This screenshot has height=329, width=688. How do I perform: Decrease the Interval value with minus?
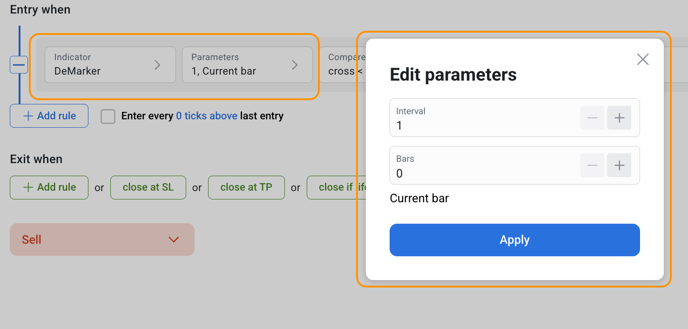click(592, 118)
